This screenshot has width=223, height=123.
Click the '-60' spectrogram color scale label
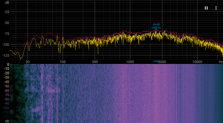[7, 91]
